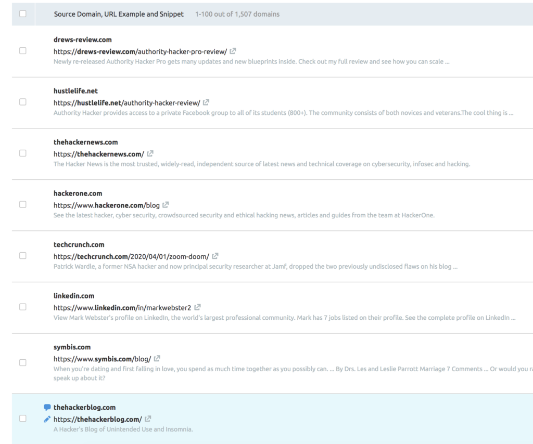Click the snippet 'View Mark Webster's profile on LinkedIn'
This screenshot has width=533, height=444.
click(285, 318)
